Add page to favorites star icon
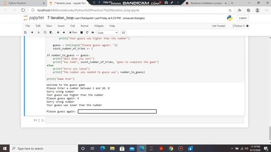271x152 pixels. 230,10
